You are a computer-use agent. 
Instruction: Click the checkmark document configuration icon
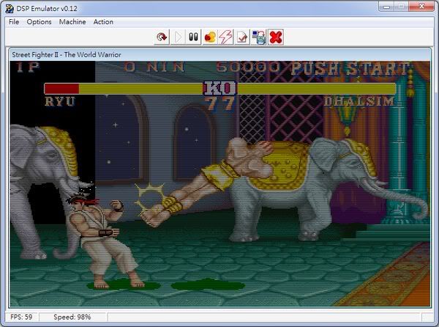pyautogui.click(x=242, y=37)
